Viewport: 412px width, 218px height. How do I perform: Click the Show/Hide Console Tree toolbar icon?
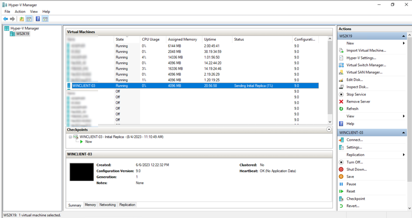click(29, 19)
